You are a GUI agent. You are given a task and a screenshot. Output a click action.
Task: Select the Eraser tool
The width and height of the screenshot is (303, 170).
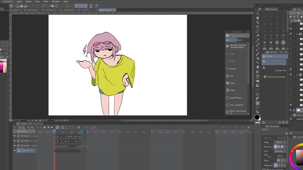coord(258,67)
